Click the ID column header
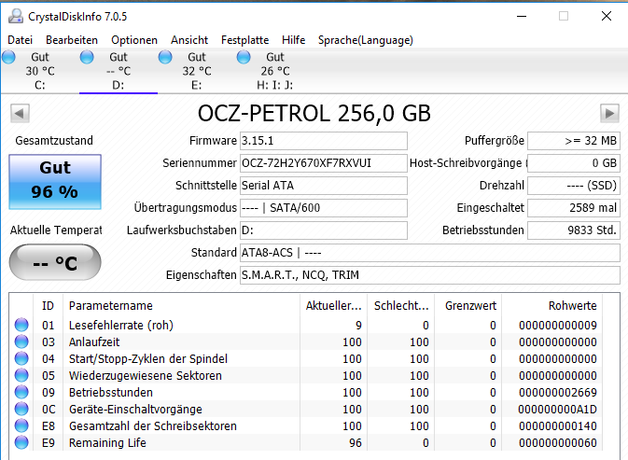The height and width of the screenshot is (460, 628). (x=48, y=306)
